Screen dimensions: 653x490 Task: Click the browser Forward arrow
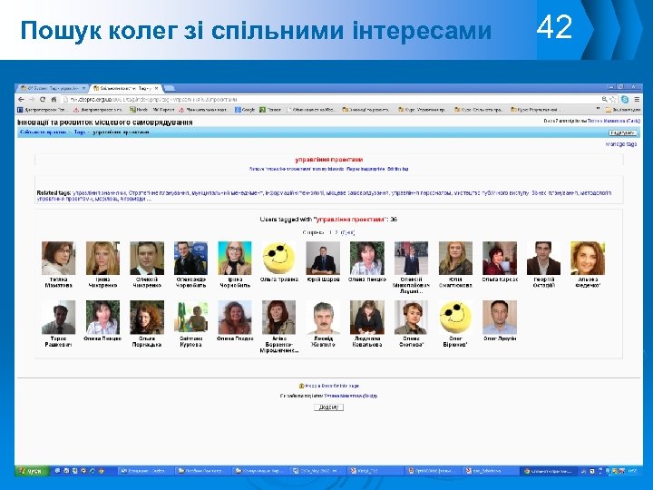(x=32, y=100)
